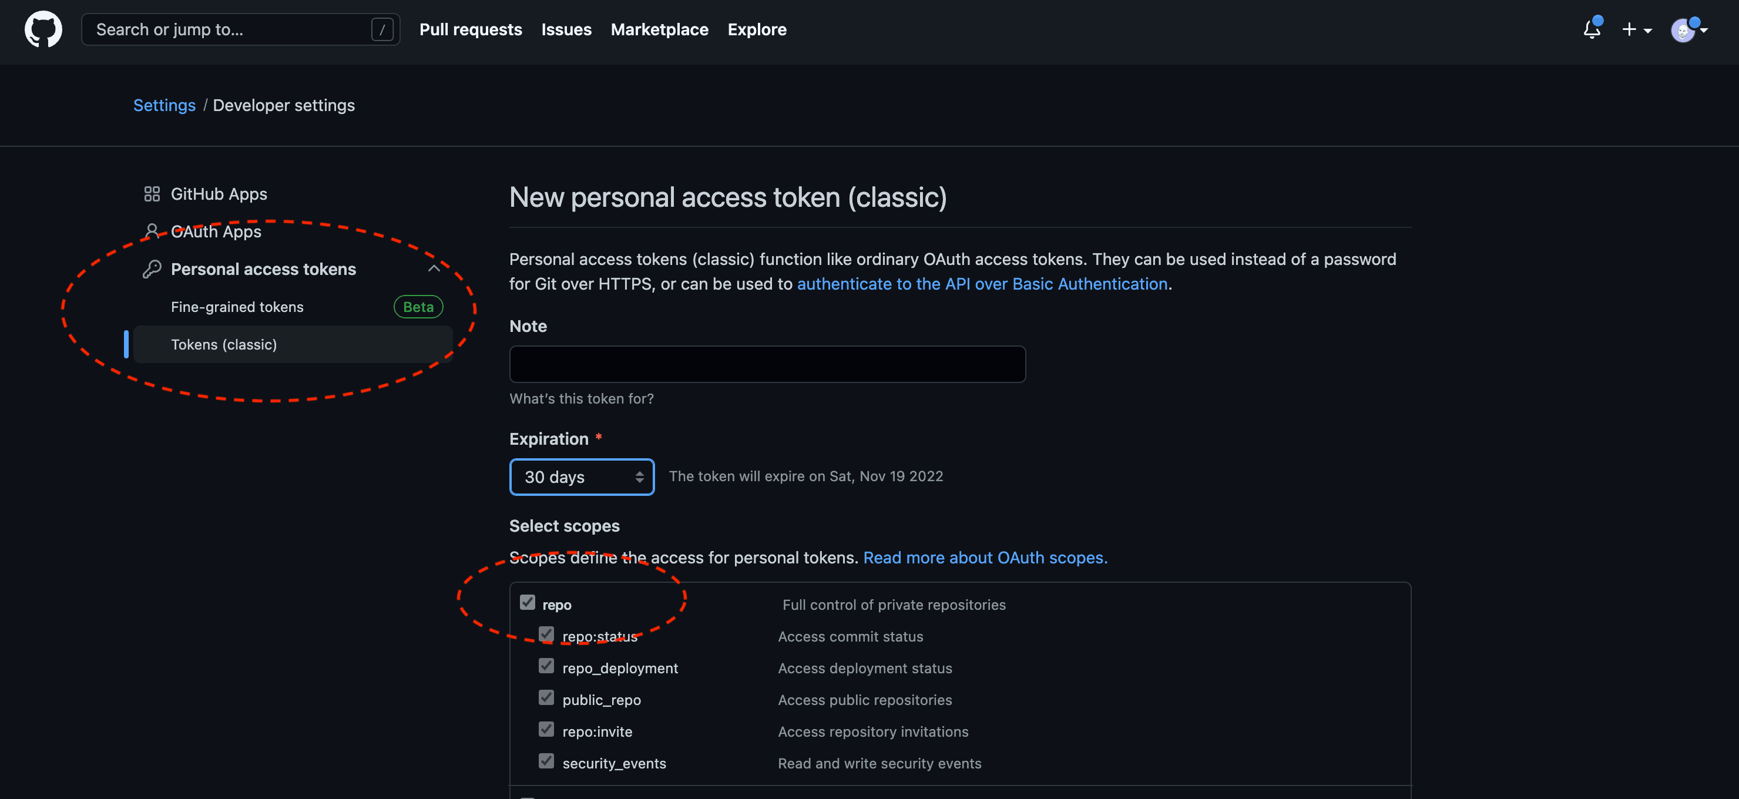Open the notifications bell

pos(1592,30)
